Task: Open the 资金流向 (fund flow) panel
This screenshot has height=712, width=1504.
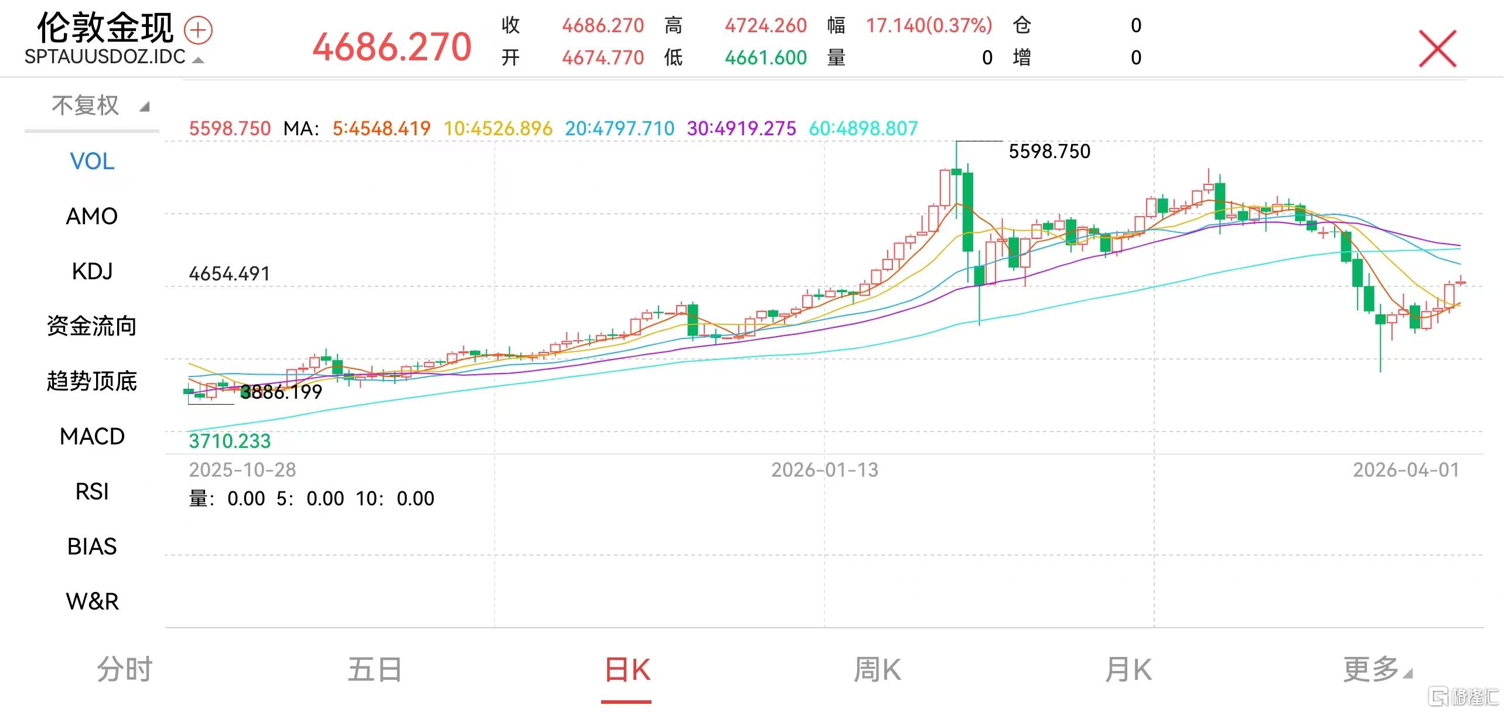Action: click(91, 326)
